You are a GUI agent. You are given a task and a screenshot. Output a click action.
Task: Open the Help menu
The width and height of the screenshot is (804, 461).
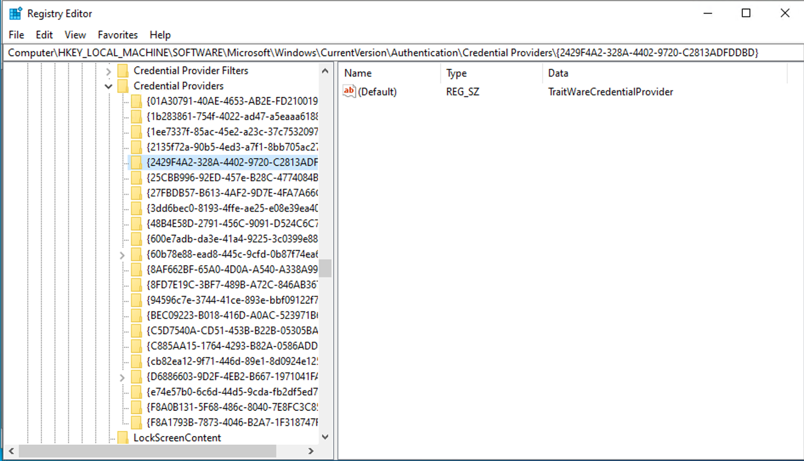pos(160,35)
